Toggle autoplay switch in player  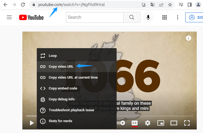point(122,123)
